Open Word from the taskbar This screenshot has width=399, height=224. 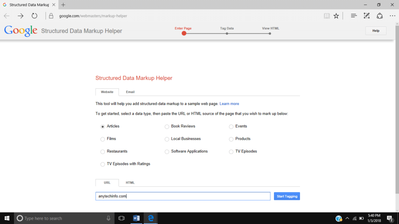point(136,218)
